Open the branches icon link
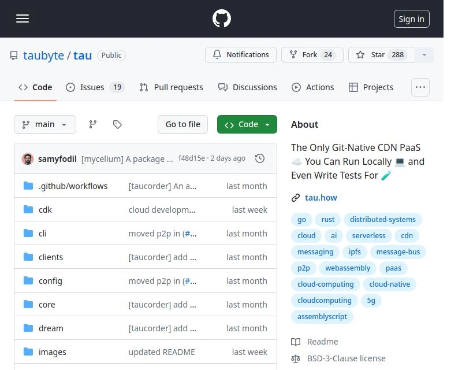Viewport: 462px width, 370px height. 92,124
